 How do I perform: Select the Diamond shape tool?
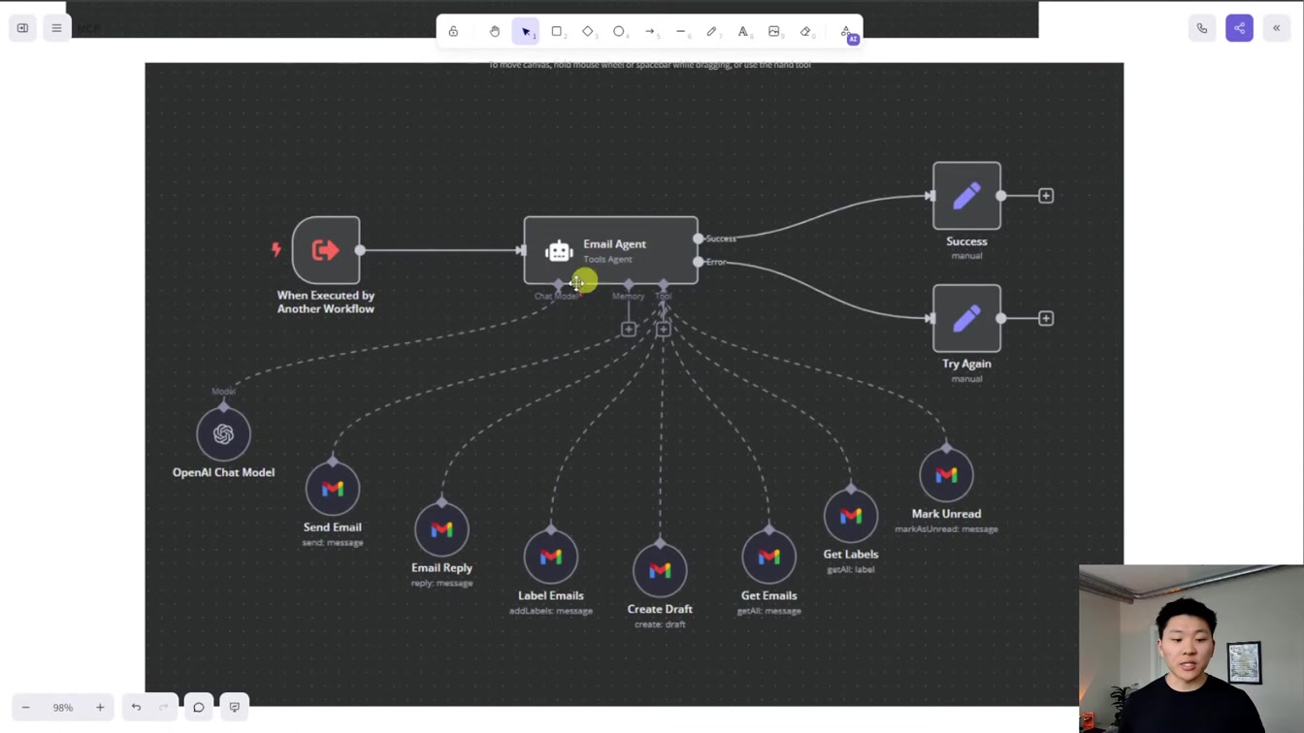tap(588, 32)
